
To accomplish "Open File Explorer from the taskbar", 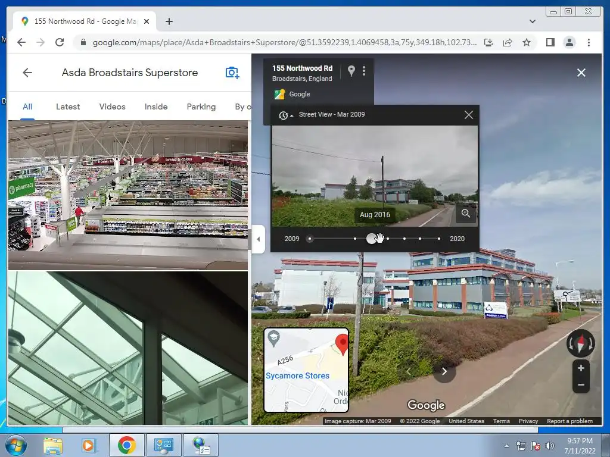I will 53,445.
